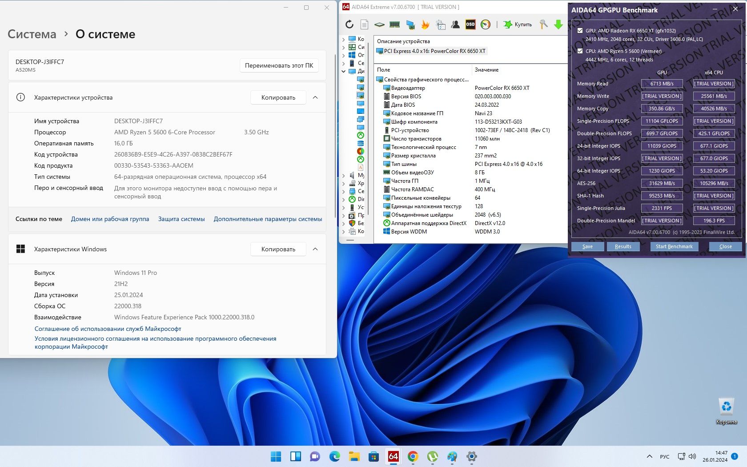Screen dimensions: 747x467
Task: Show hidden tray icons chevron
Action: pos(650,456)
